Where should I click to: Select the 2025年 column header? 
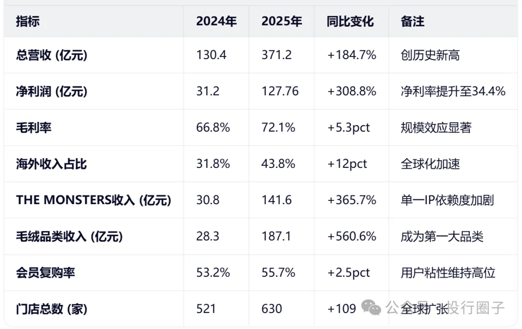(281, 21)
